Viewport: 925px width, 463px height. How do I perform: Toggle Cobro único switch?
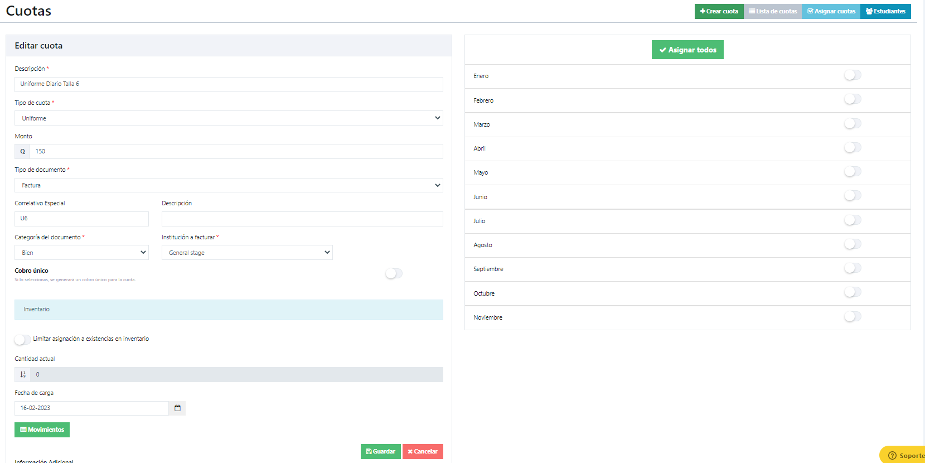click(394, 273)
